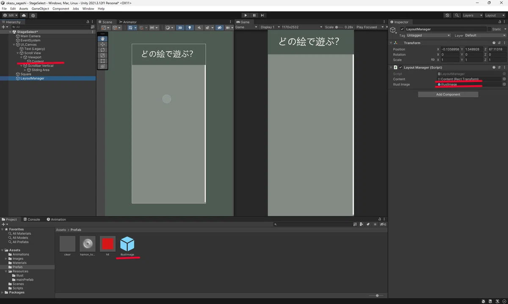Image resolution: width=508 pixels, height=304 pixels.
Task: Open Plastic SCM version control icon
Action: coord(33,15)
